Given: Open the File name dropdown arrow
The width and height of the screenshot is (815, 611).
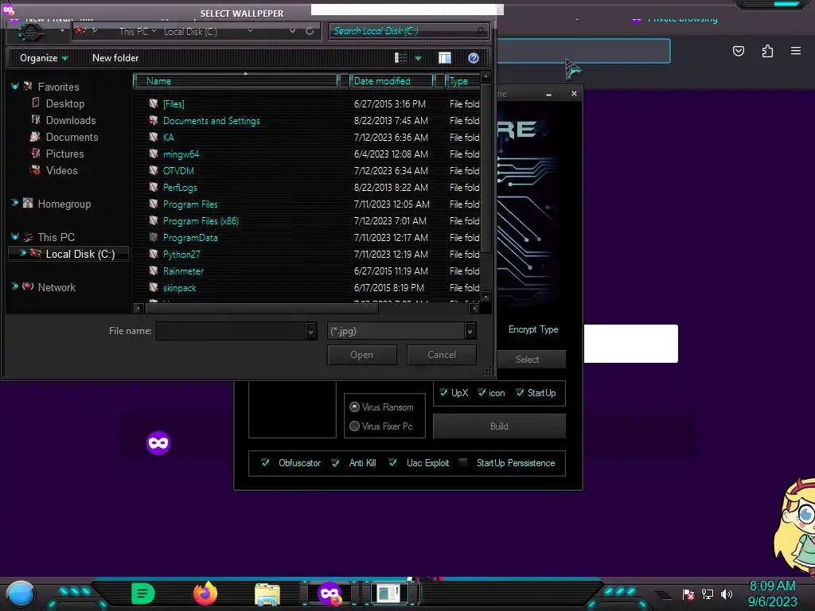Looking at the screenshot, I should click(x=310, y=331).
